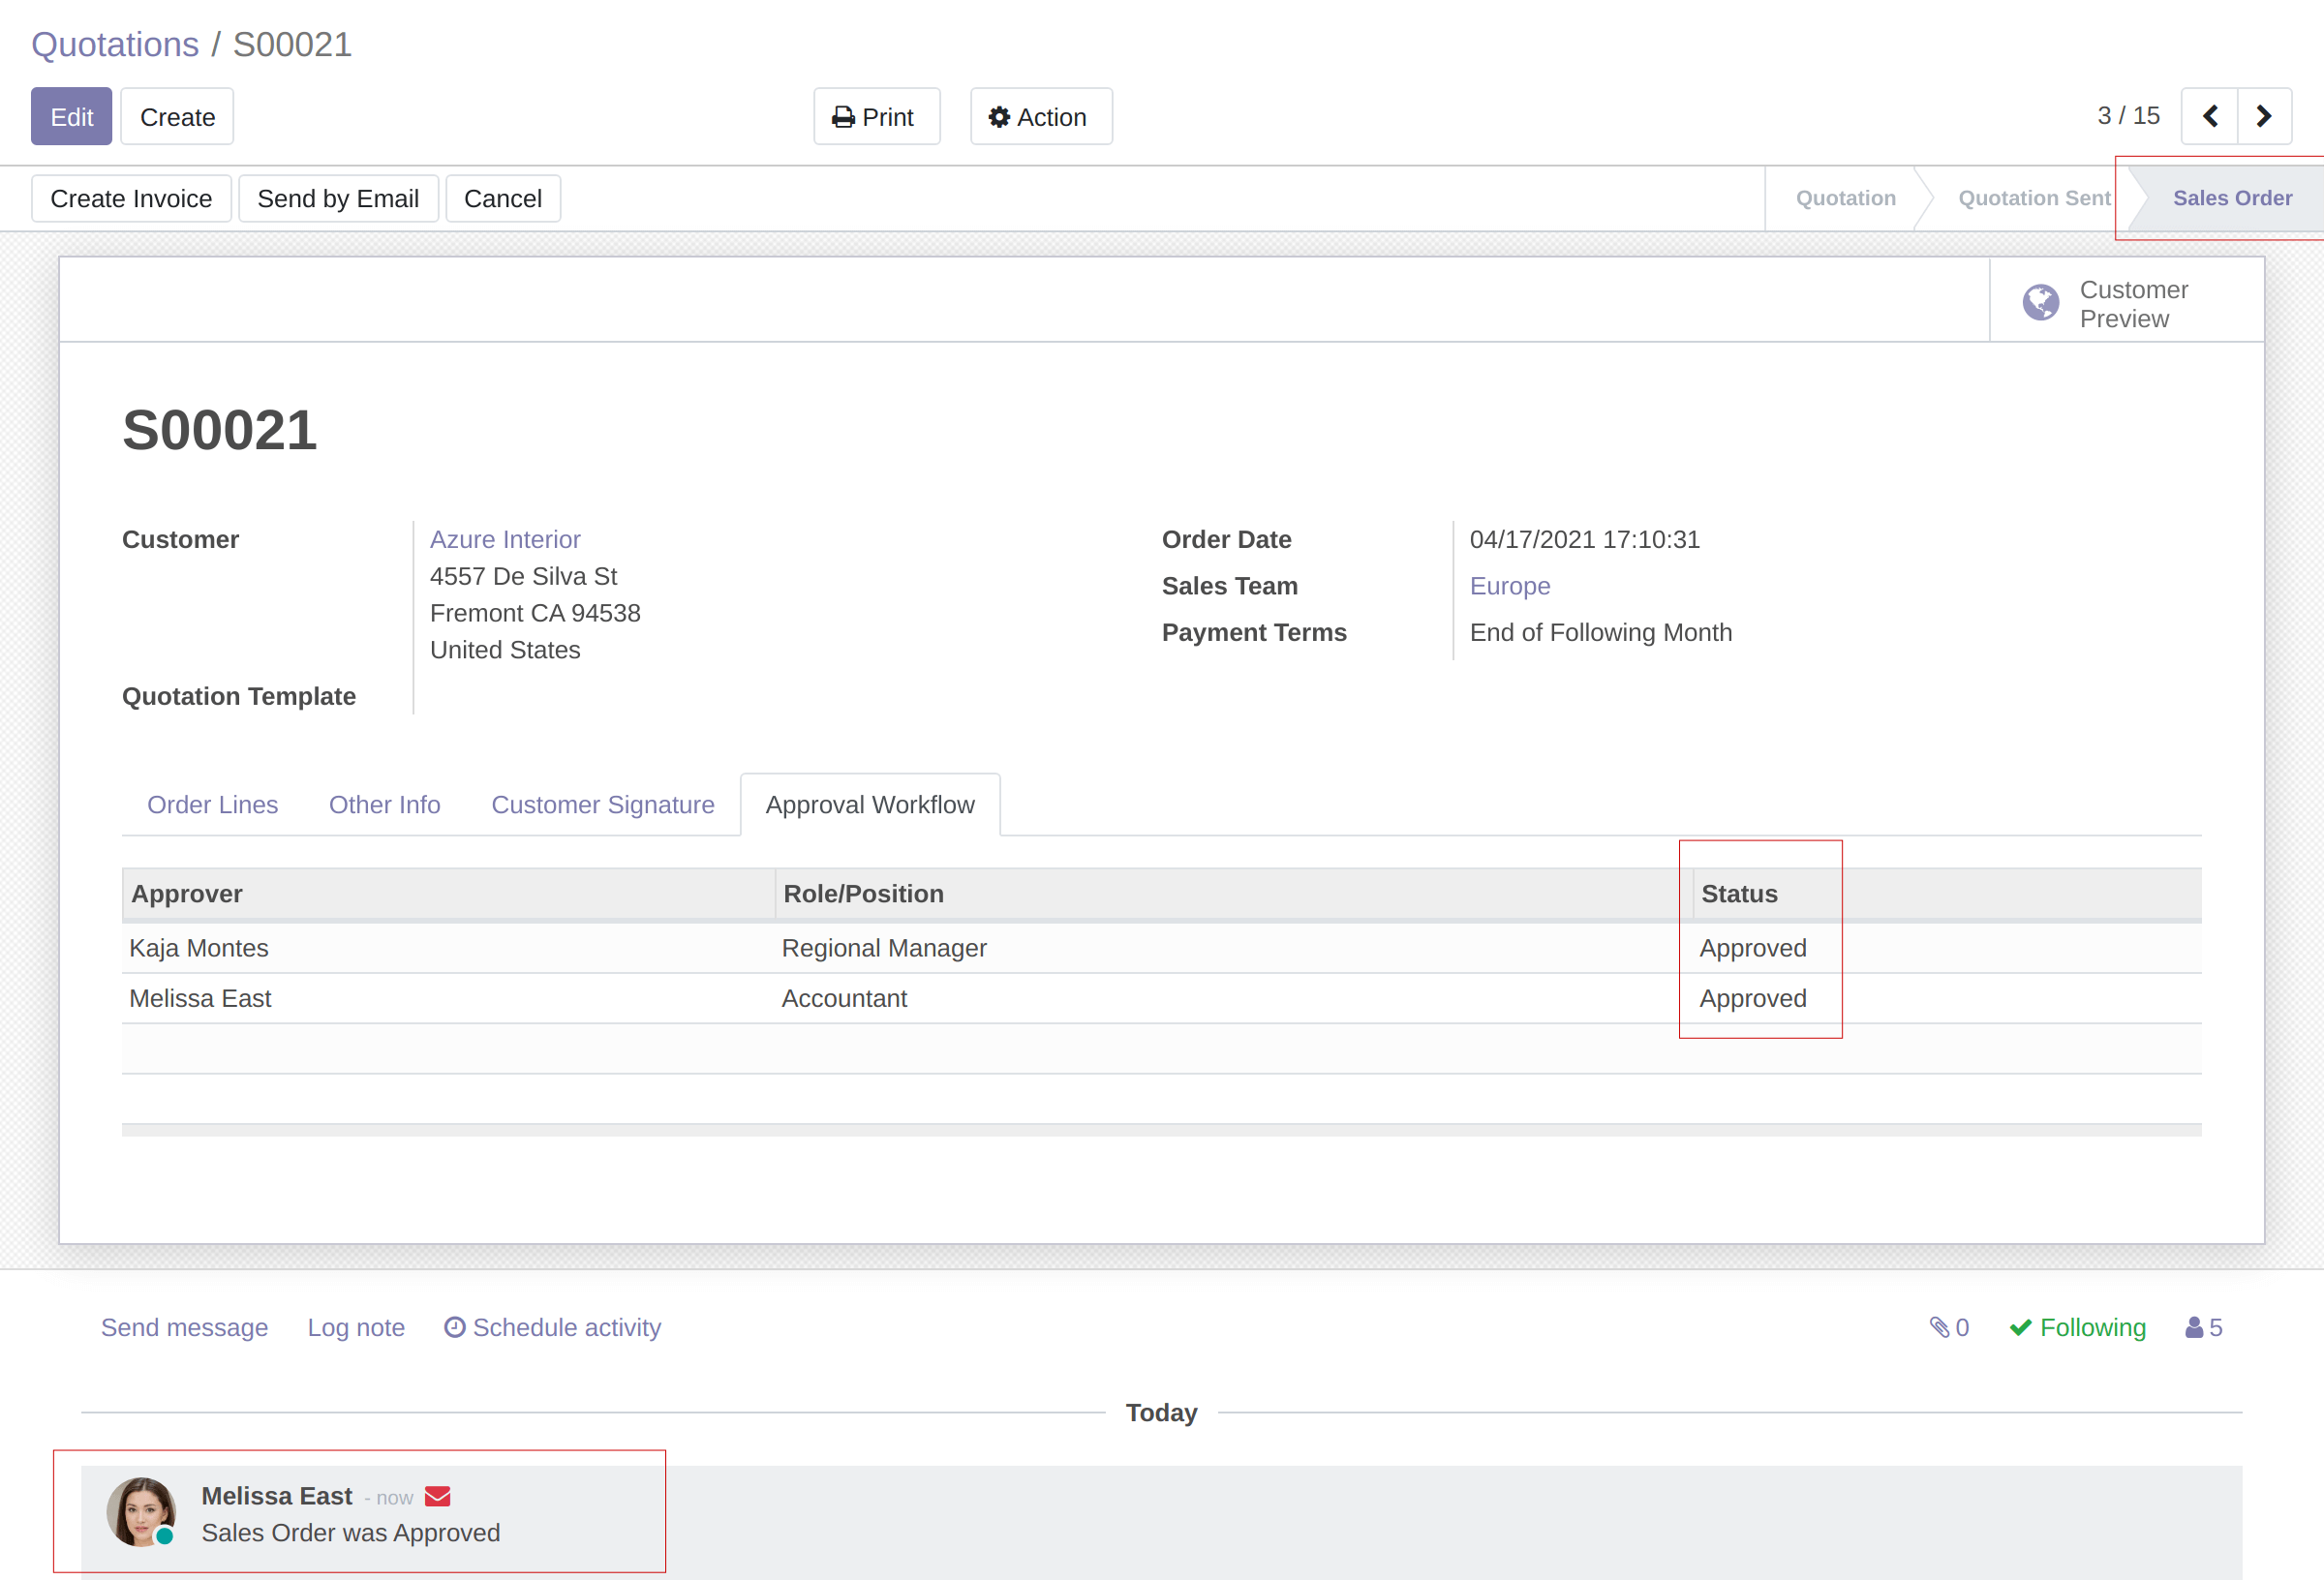Toggle the Following subscription status
The height and width of the screenshot is (1580, 2324).
(2078, 1327)
